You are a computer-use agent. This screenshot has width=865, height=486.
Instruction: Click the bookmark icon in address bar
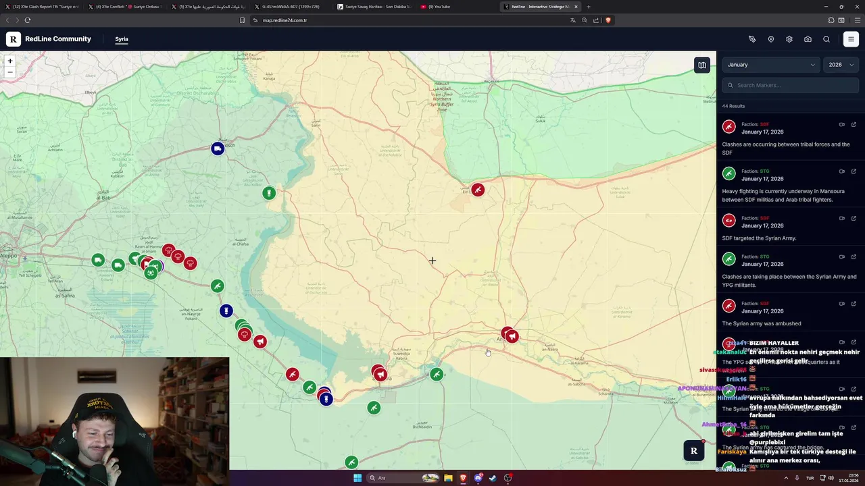[x=242, y=20]
